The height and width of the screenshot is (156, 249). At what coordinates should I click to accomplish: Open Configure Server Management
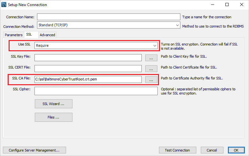(x=34, y=150)
